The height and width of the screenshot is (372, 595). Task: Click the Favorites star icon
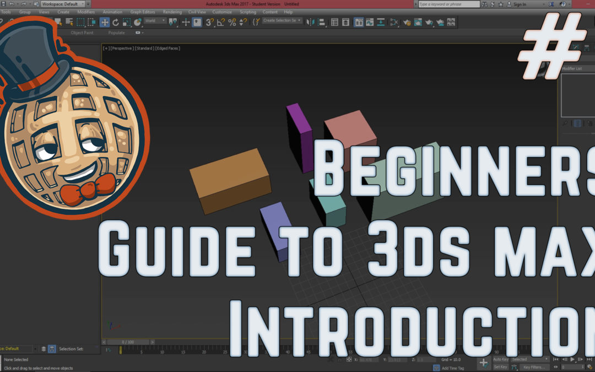pyautogui.click(x=500, y=4)
